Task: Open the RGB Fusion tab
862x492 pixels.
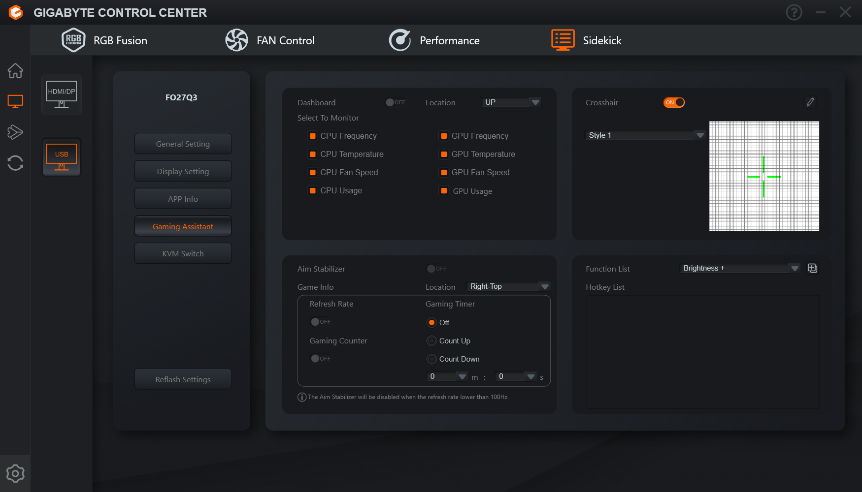Action: tap(104, 40)
